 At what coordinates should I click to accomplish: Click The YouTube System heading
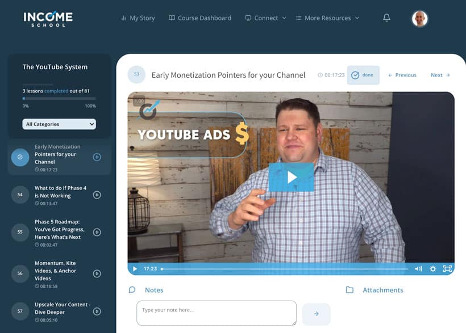click(x=55, y=67)
